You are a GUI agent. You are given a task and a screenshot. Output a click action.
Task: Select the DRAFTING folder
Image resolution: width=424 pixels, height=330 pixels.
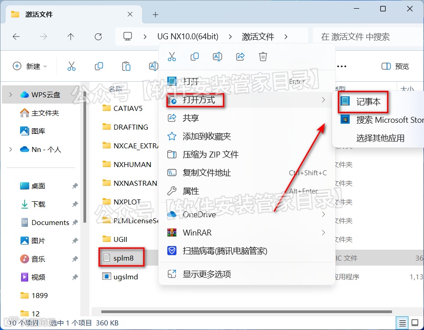[x=125, y=127]
